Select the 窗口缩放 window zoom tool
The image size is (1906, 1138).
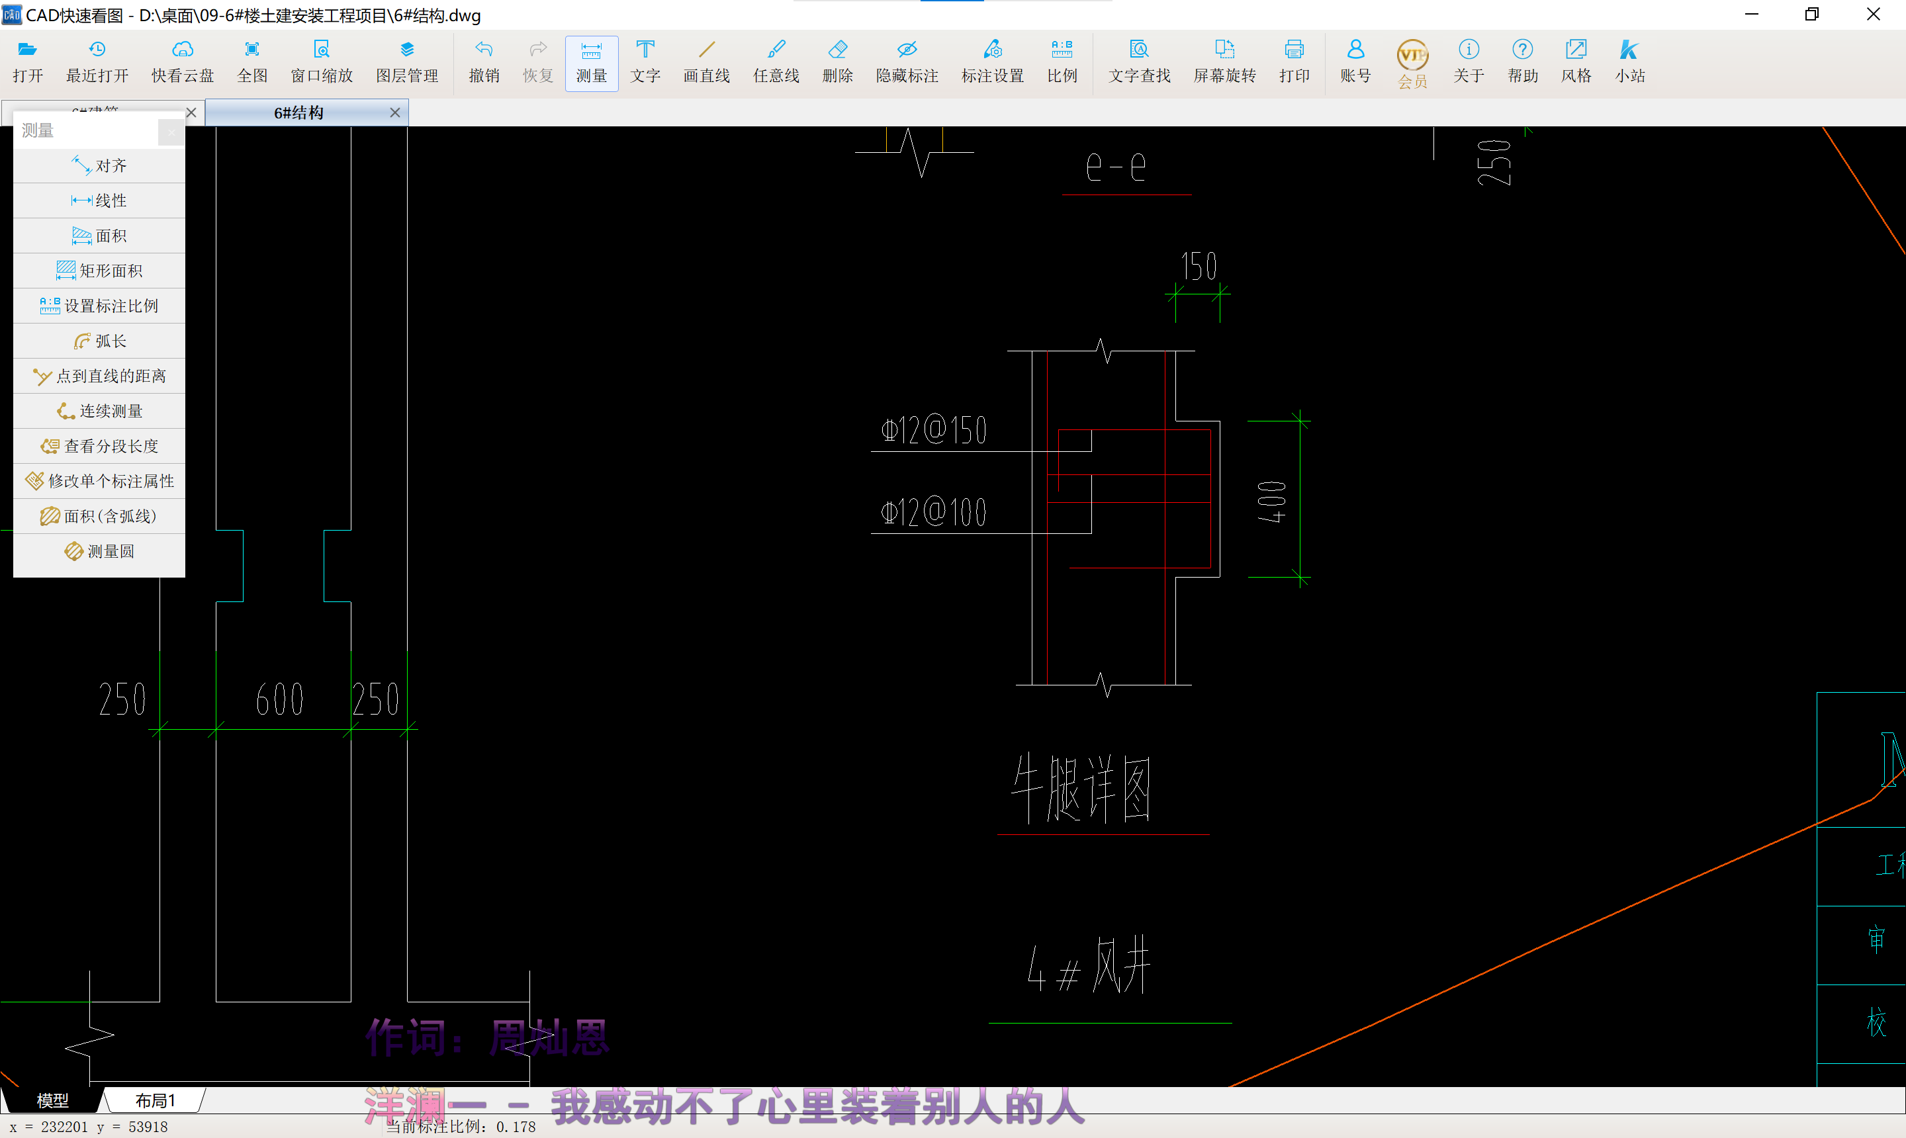[322, 62]
